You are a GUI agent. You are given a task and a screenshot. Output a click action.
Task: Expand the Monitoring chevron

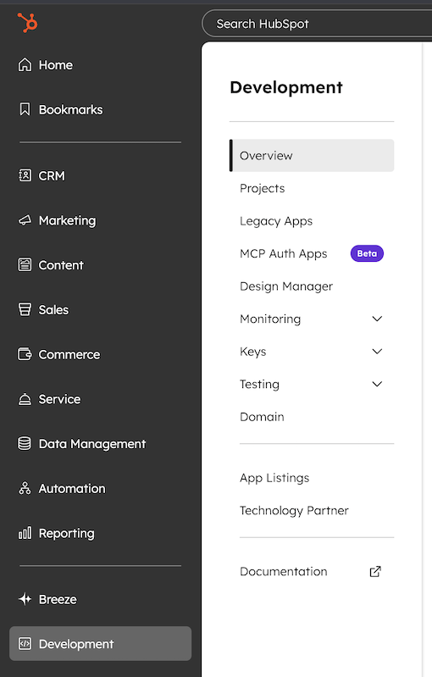(377, 319)
